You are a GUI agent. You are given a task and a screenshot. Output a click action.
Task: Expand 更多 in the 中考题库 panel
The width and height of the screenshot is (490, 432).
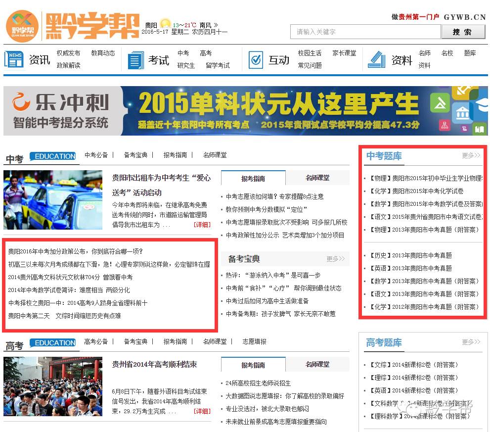(470, 155)
